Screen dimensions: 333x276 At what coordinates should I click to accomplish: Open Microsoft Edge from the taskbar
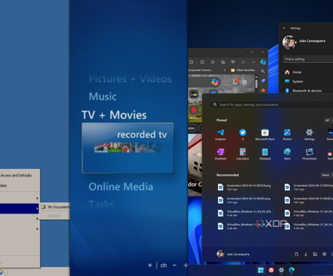(x=291, y=270)
